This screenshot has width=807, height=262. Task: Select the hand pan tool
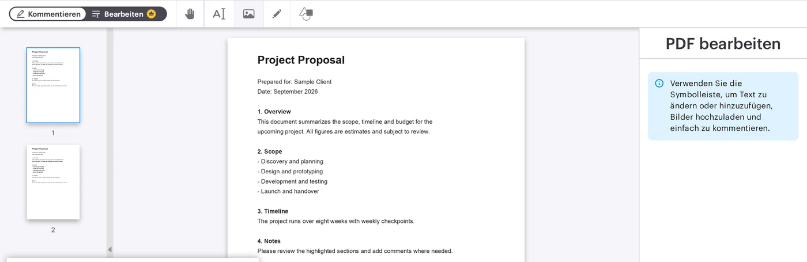pos(190,14)
